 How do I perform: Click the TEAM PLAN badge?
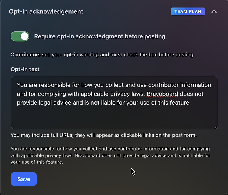point(188,11)
